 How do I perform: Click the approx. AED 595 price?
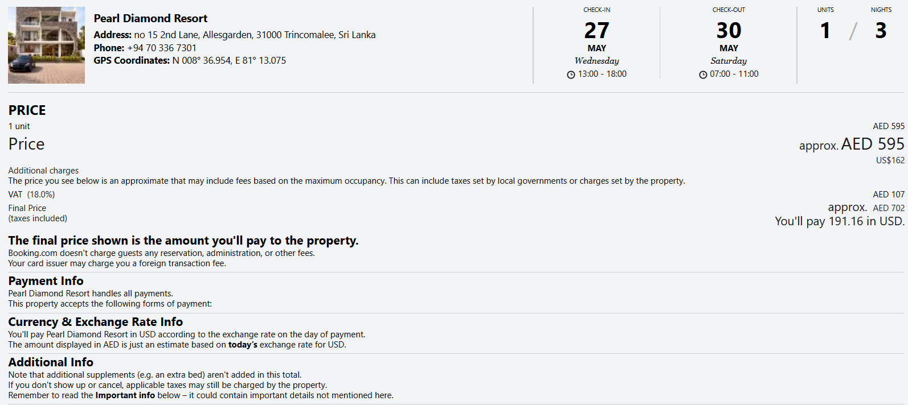(852, 144)
